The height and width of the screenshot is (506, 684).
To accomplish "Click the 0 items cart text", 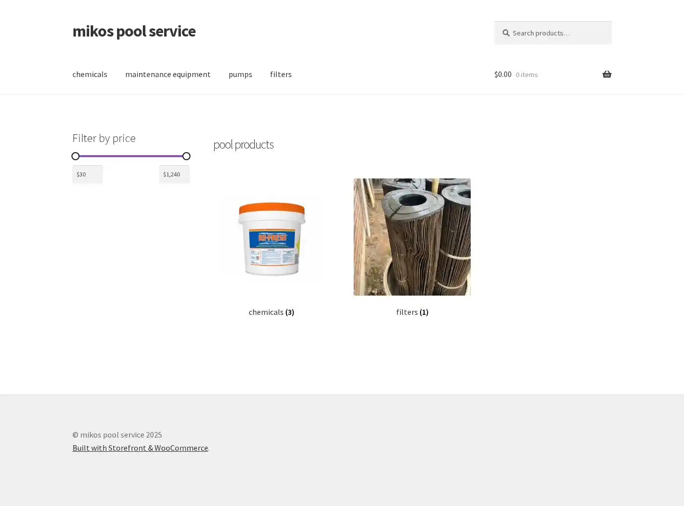I will (526, 75).
